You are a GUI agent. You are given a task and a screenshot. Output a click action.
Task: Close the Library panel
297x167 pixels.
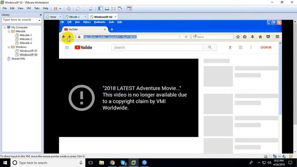[x=40, y=15]
